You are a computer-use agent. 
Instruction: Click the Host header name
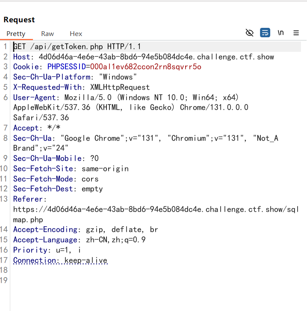point(22,57)
